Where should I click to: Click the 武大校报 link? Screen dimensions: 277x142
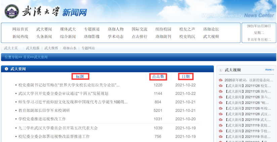[33, 48]
